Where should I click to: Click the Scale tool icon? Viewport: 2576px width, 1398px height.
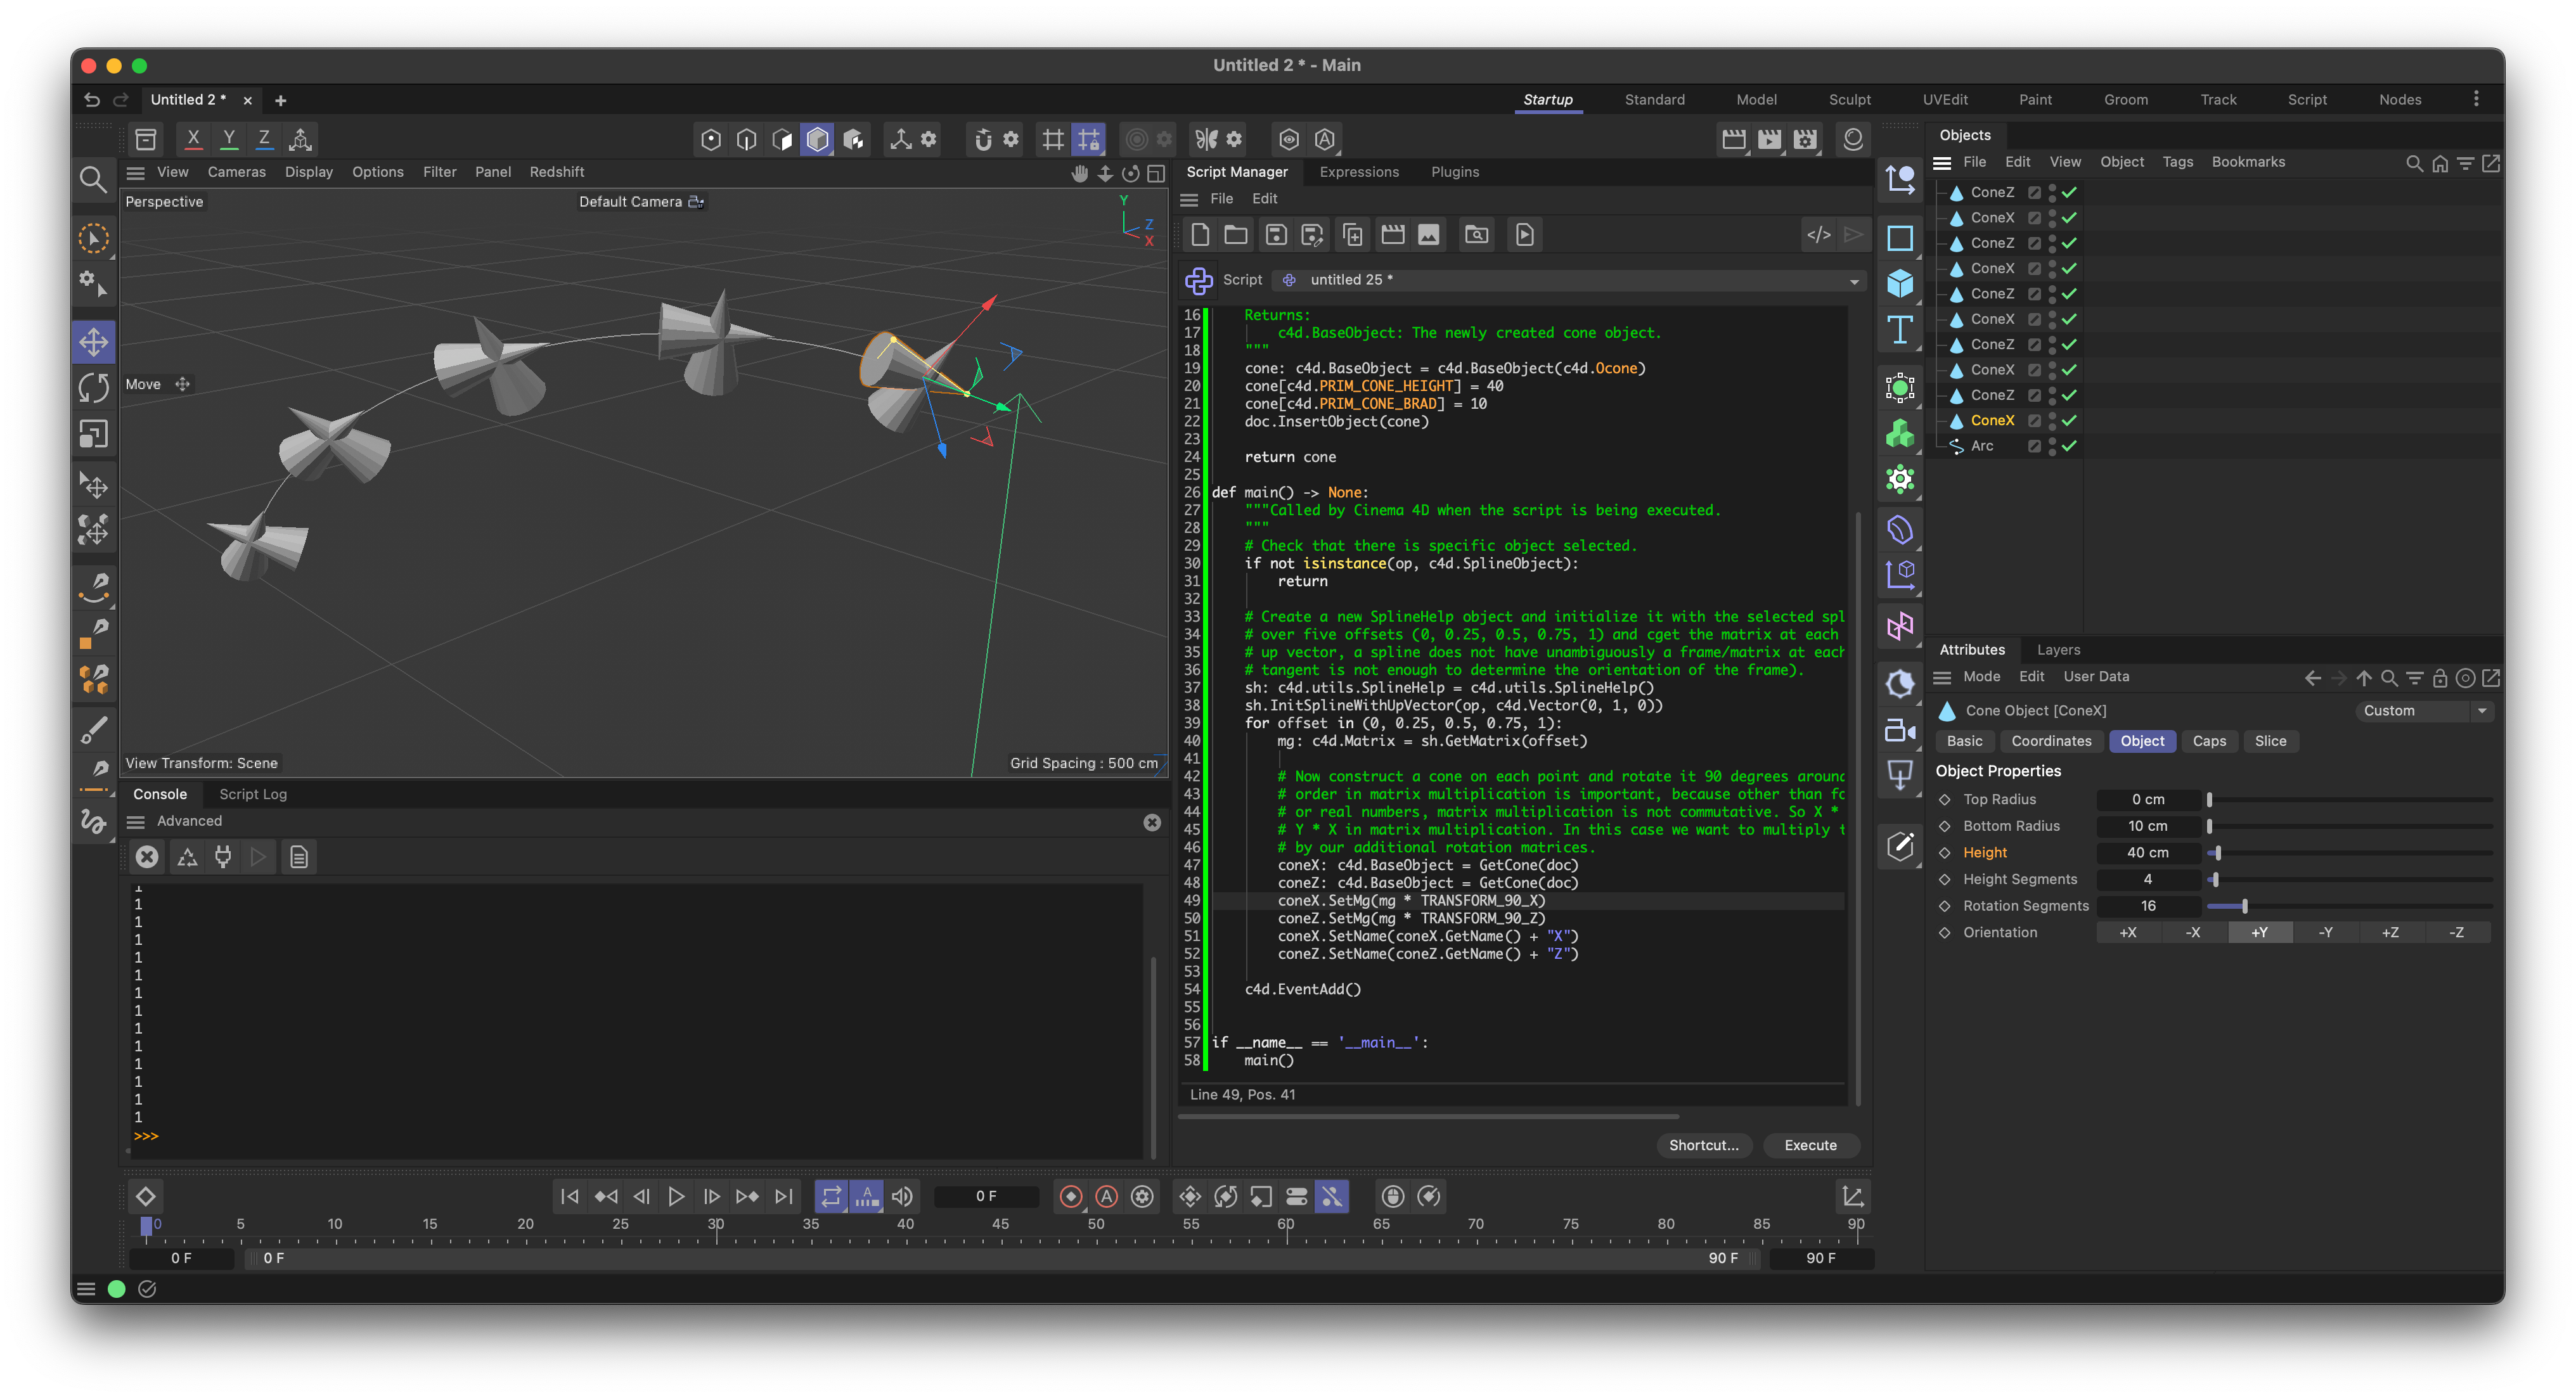point(94,434)
